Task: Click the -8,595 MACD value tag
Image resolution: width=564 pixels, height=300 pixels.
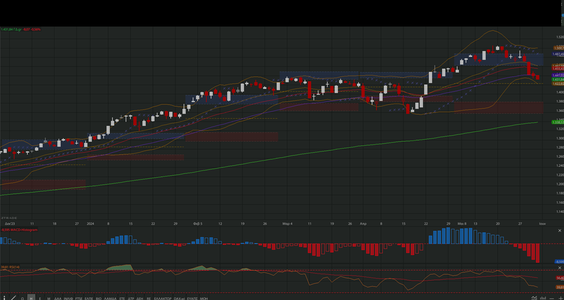Action: point(559,262)
